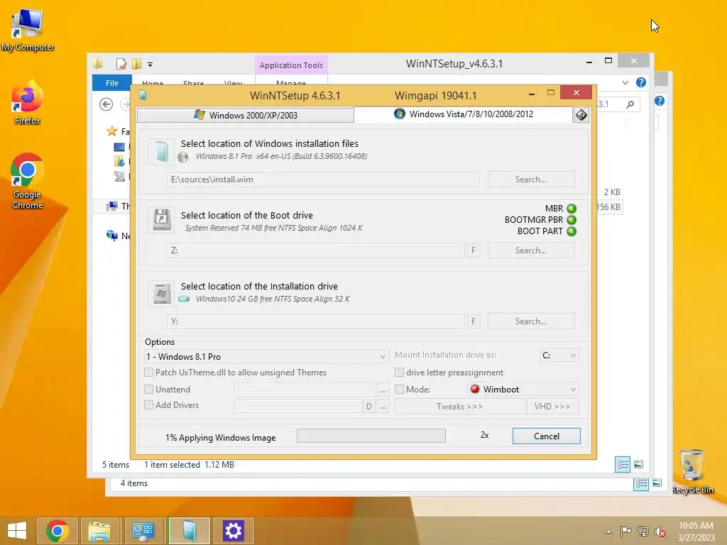The height and width of the screenshot is (545, 727).
Task: Open mount drive letter C: dropdown
Action: tap(559, 355)
